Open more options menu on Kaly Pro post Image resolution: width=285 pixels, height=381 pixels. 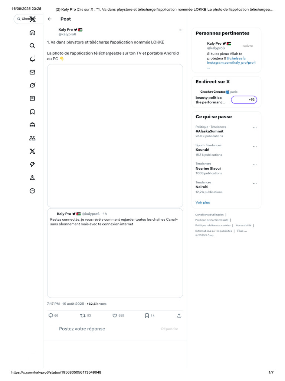(x=180, y=30)
